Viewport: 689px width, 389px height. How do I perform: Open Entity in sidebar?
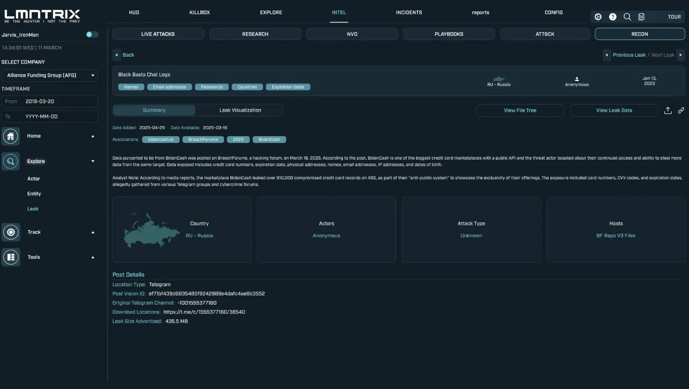(x=34, y=194)
